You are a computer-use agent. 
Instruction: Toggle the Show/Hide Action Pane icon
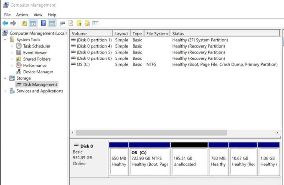pos(52,23)
